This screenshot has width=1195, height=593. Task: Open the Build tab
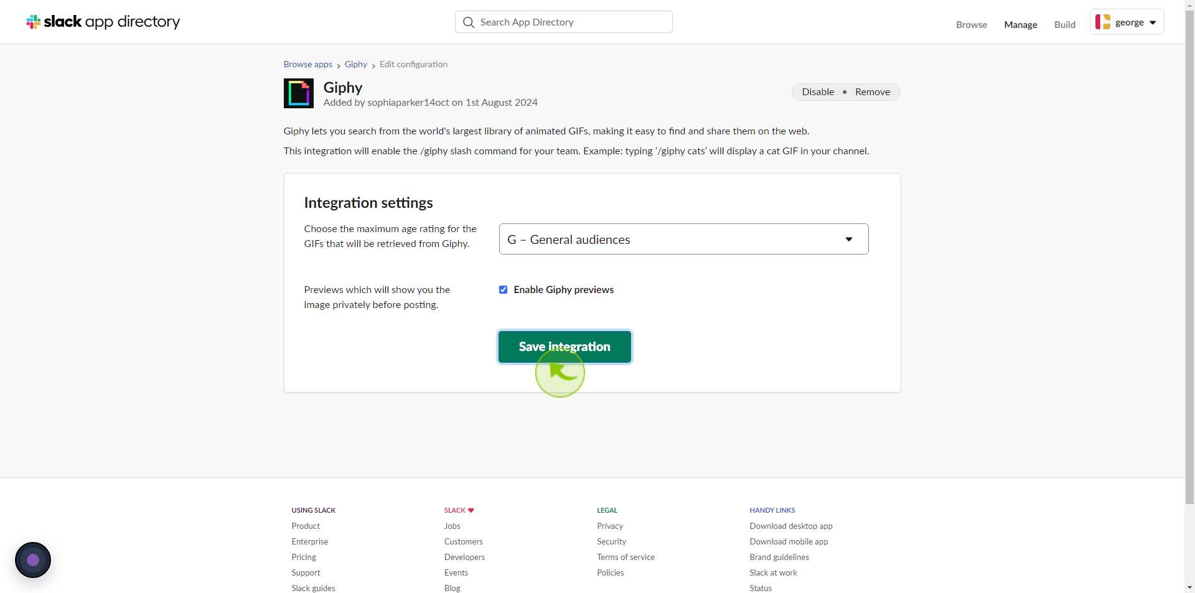click(1065, 25)
